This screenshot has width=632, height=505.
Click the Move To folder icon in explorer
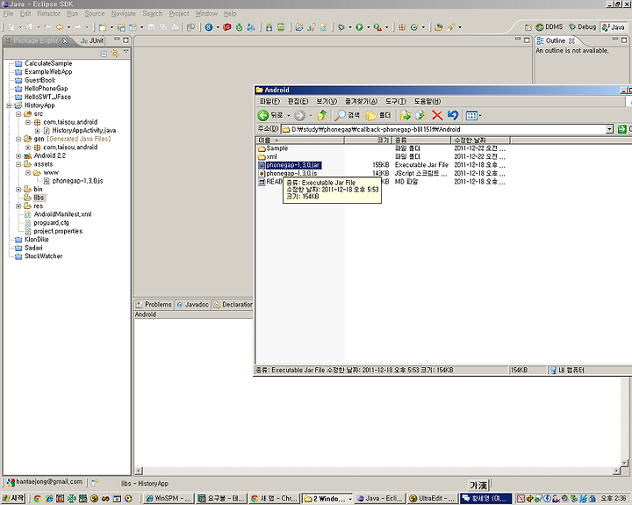pyautogui.click(x=405, y=115)
